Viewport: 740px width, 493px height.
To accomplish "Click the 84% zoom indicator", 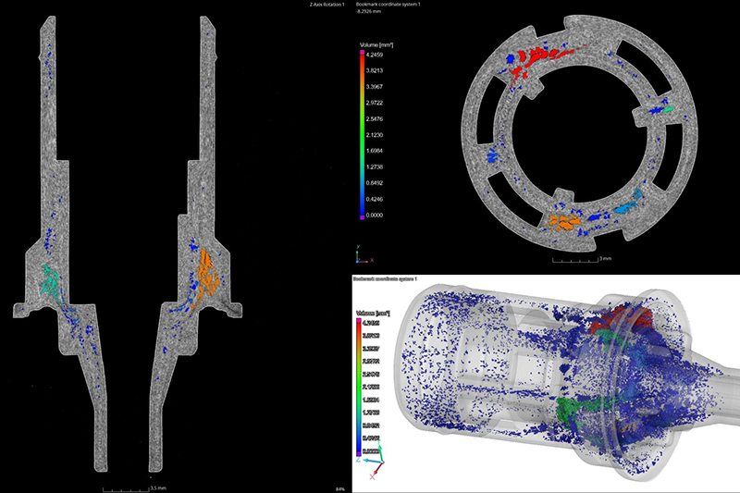I will point(339,489).
